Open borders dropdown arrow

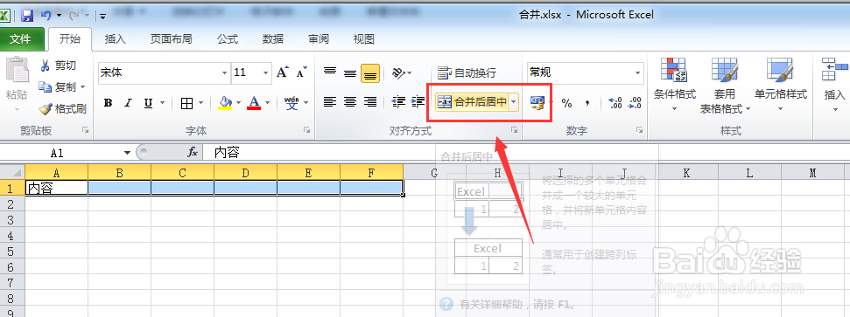click(x=200, y=103)
